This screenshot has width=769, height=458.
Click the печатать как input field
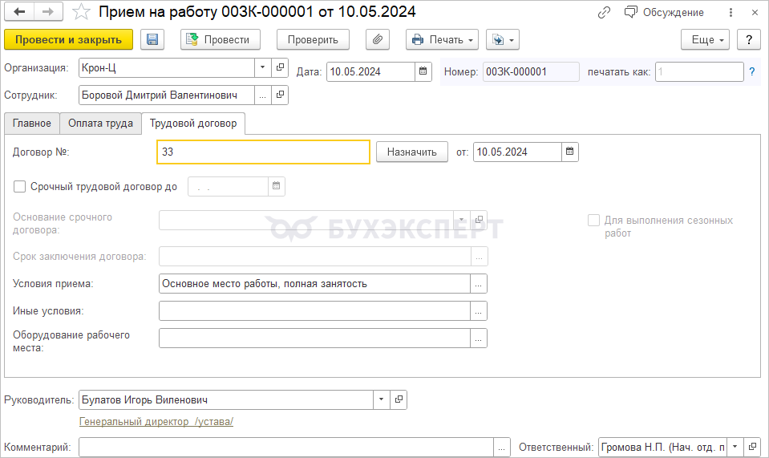pyautogui.click(x=699, y=71)
